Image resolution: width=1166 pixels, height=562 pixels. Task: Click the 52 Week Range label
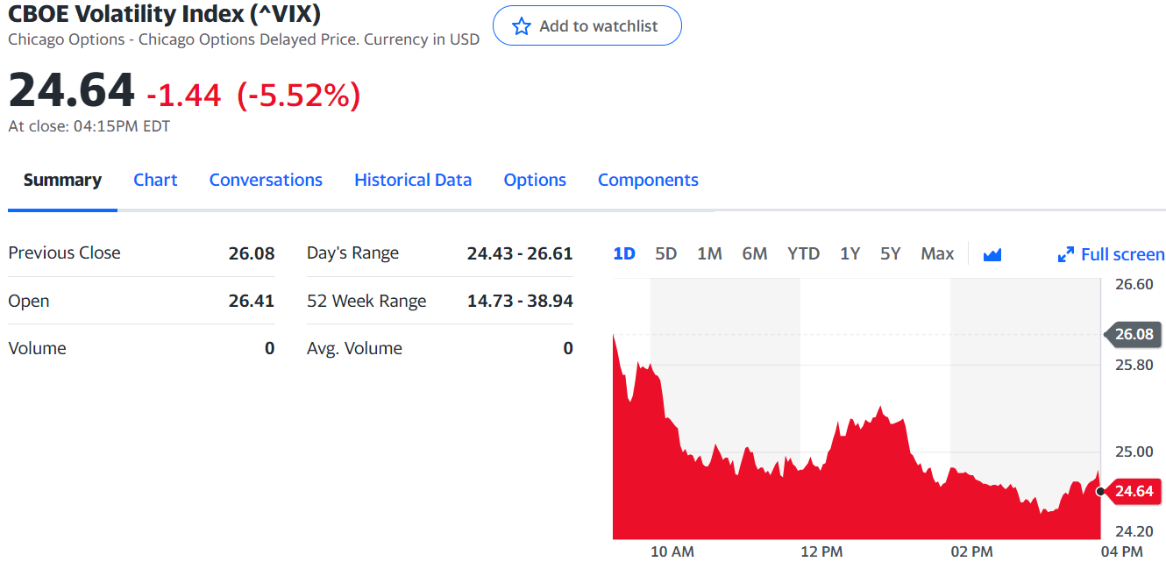(366, 301)
